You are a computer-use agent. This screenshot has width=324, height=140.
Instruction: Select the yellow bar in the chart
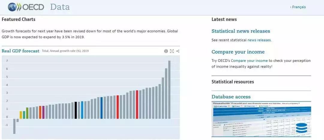click(x=21, y=115)
